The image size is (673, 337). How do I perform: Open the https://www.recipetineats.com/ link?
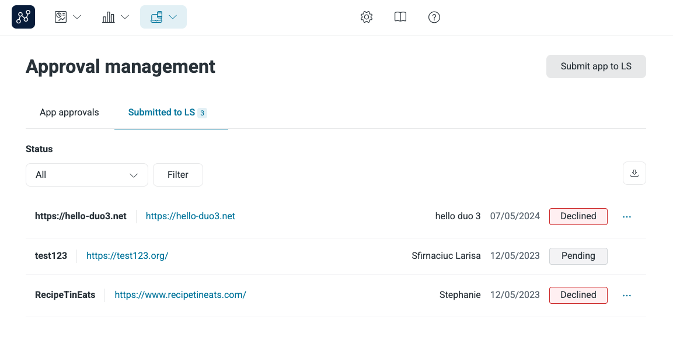point(180,294)
